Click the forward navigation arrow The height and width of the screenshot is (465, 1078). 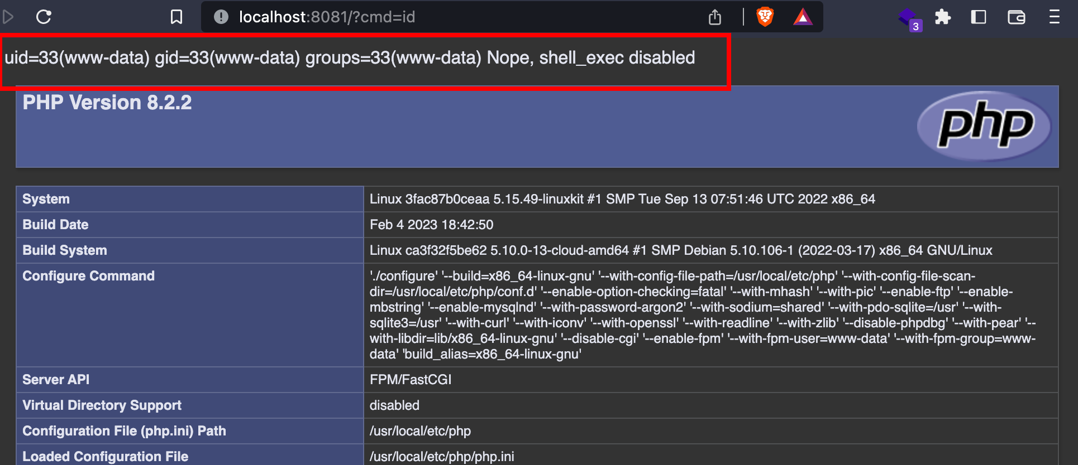click(7, 17)
